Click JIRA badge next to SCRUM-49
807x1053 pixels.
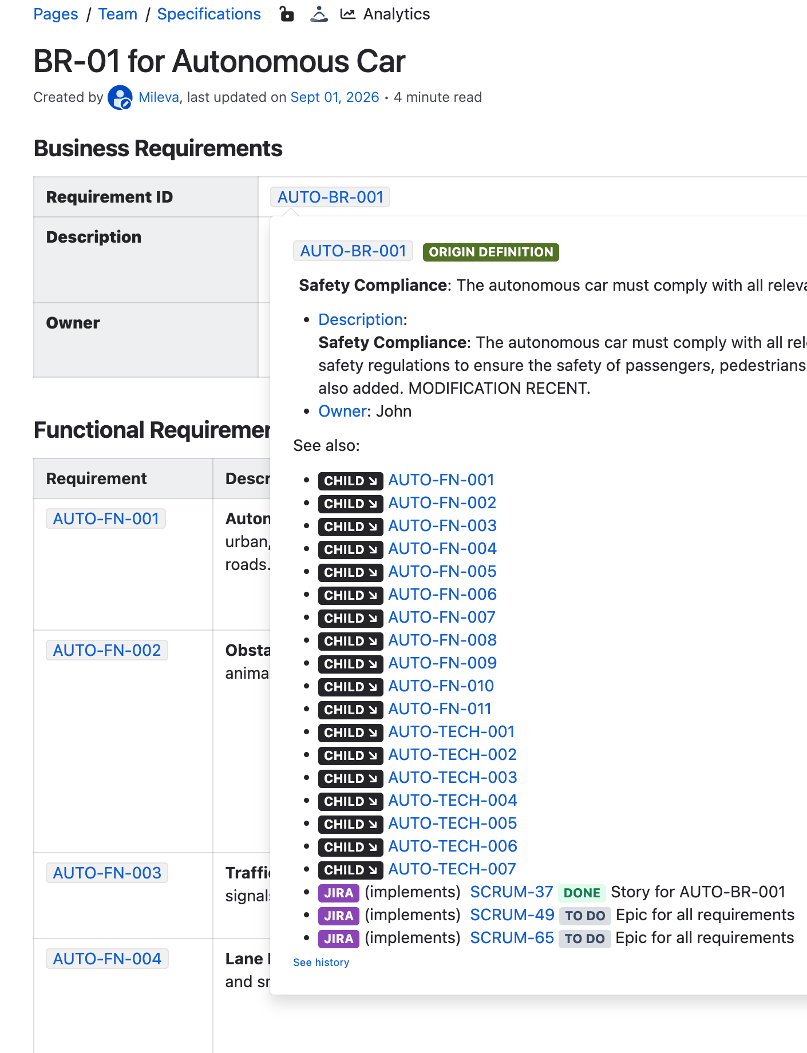[x=339, y=916]
